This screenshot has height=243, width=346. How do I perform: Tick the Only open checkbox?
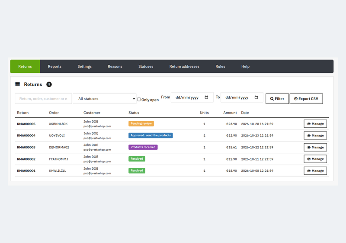(139, 99)
